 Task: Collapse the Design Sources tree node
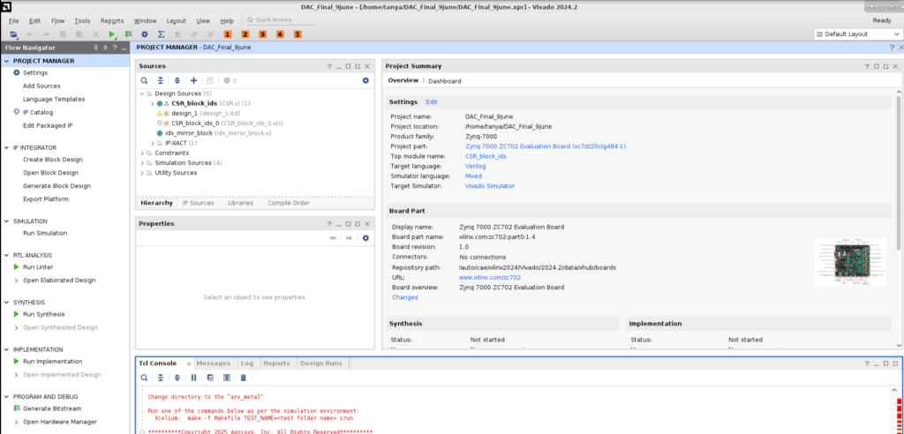click(142, 94)
